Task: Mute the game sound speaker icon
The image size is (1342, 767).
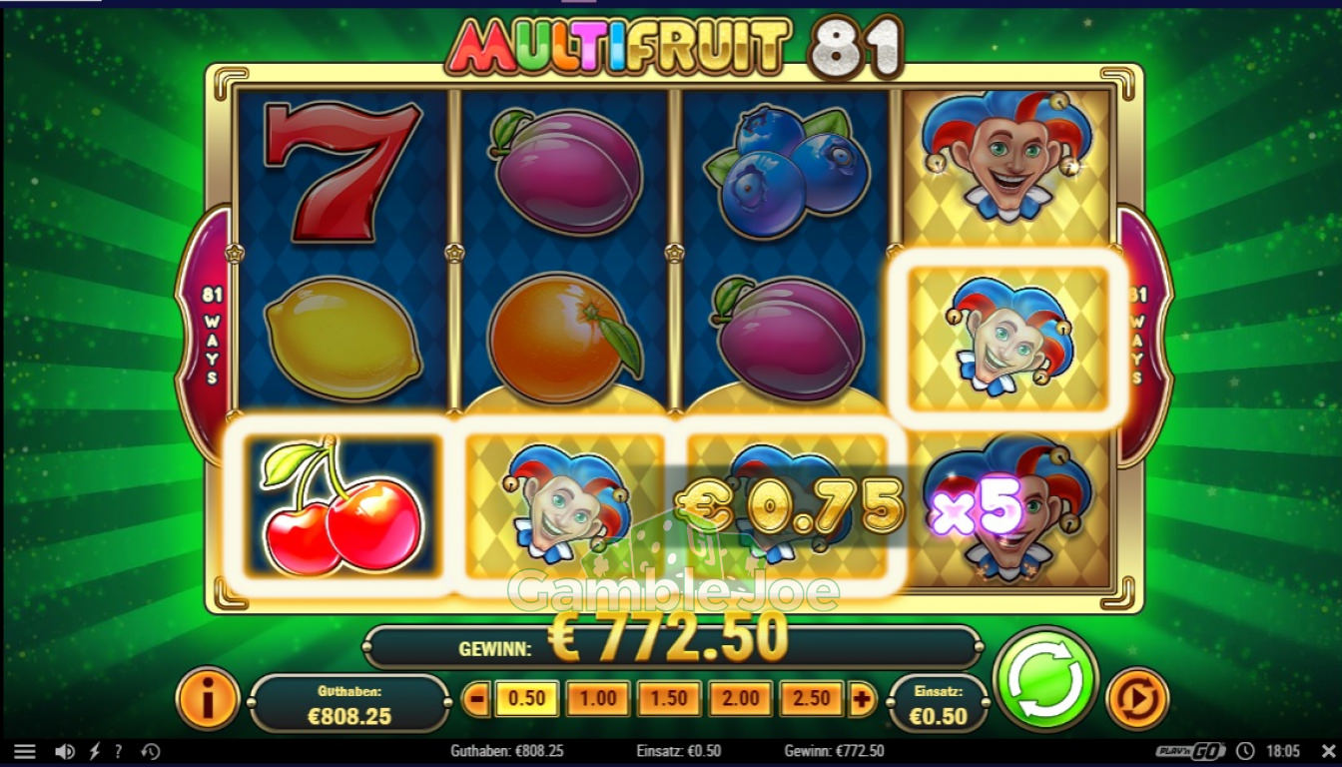Action: [65, 751]
